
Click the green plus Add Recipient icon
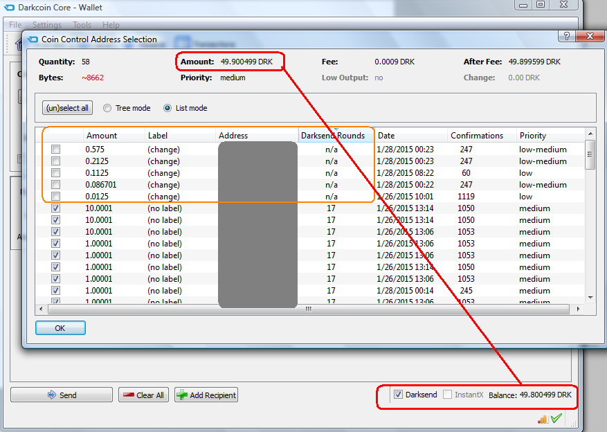pyautogui.click(x=182, y=395)
